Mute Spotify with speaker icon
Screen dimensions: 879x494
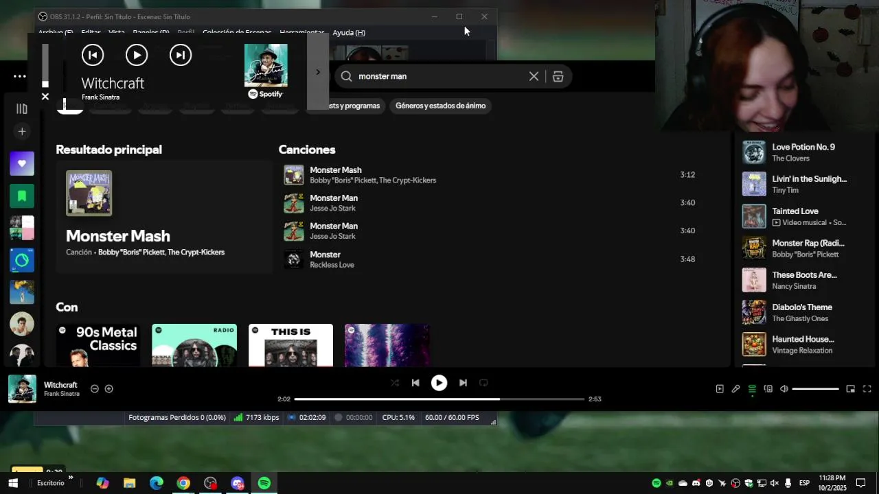tap(784, 389)
